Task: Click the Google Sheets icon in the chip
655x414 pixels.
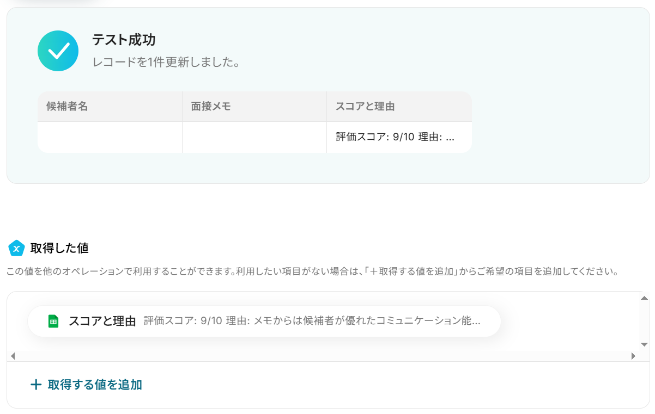Action: click(x=53, y=321)
